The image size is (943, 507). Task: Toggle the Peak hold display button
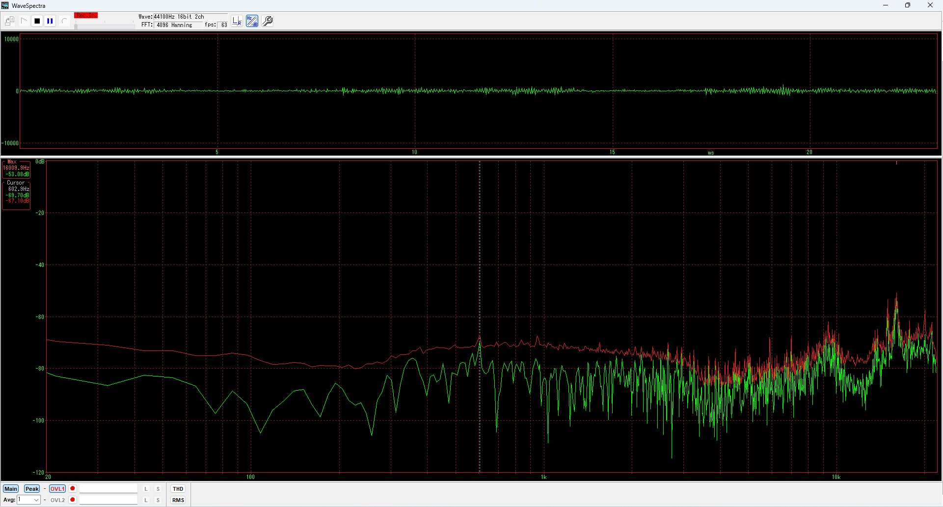(x=32, y=489)
